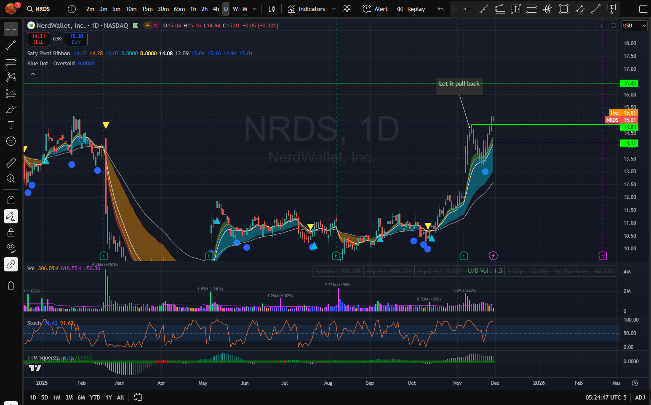This screenshot has width=651, height=405.
Task: Toggle lock all drawings padlock
Action: coord(11,232)
